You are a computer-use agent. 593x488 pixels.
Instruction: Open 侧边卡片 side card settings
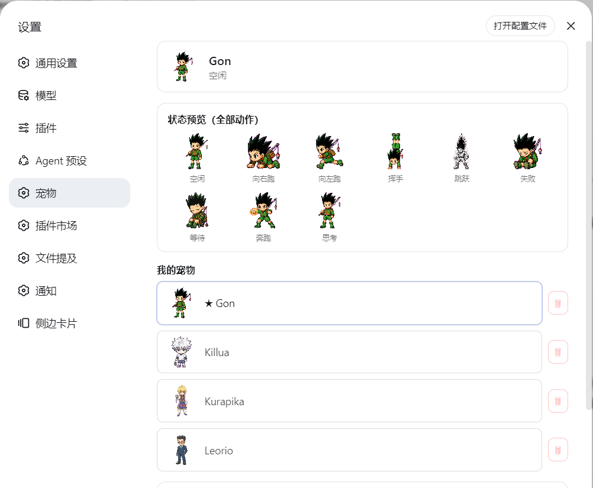69,323
